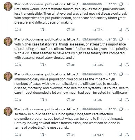Viewport: 135px width, 140px height.
Task: Retweet the post ending 'difficult decision making'
Action: point(42,30)
